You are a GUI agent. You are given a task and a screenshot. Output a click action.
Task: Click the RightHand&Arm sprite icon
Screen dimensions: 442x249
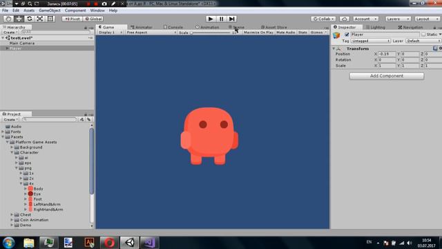30,210
